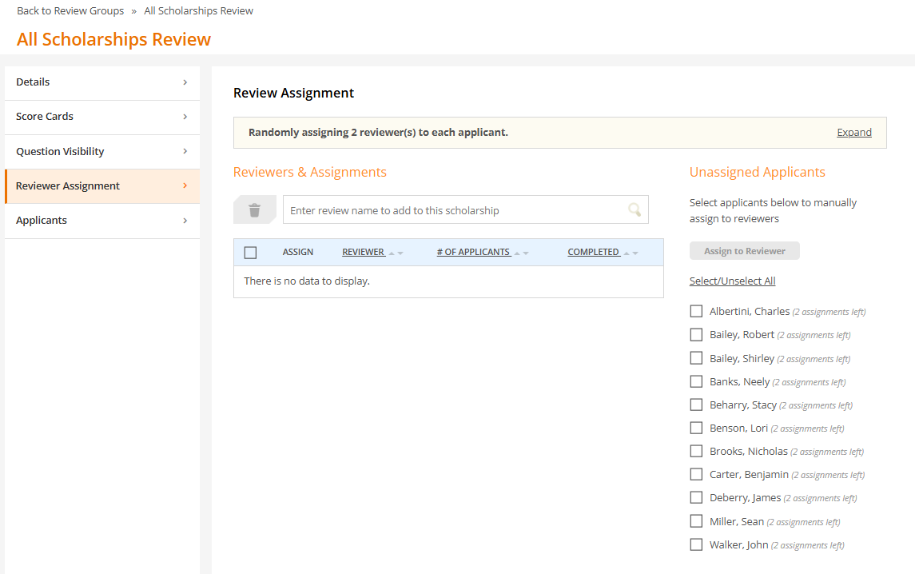Click the Expand link for random assignment settings
Image resolution: width=915 pixels, height=574 pixels.
click(853, 132)
